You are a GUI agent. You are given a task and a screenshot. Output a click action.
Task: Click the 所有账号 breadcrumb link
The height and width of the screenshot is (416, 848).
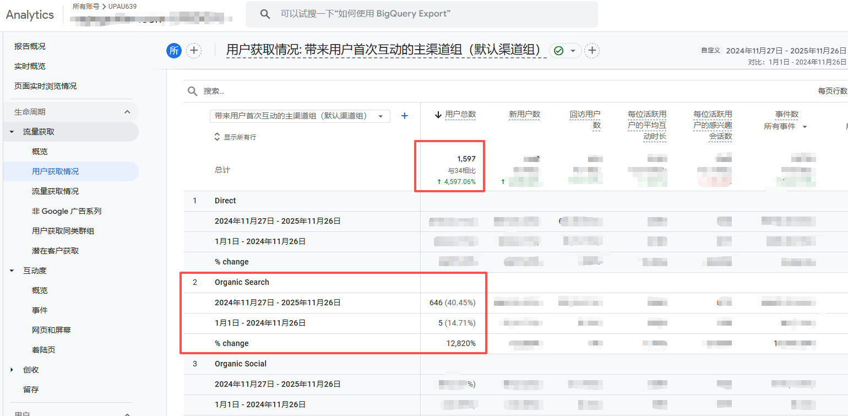[86, 7]
